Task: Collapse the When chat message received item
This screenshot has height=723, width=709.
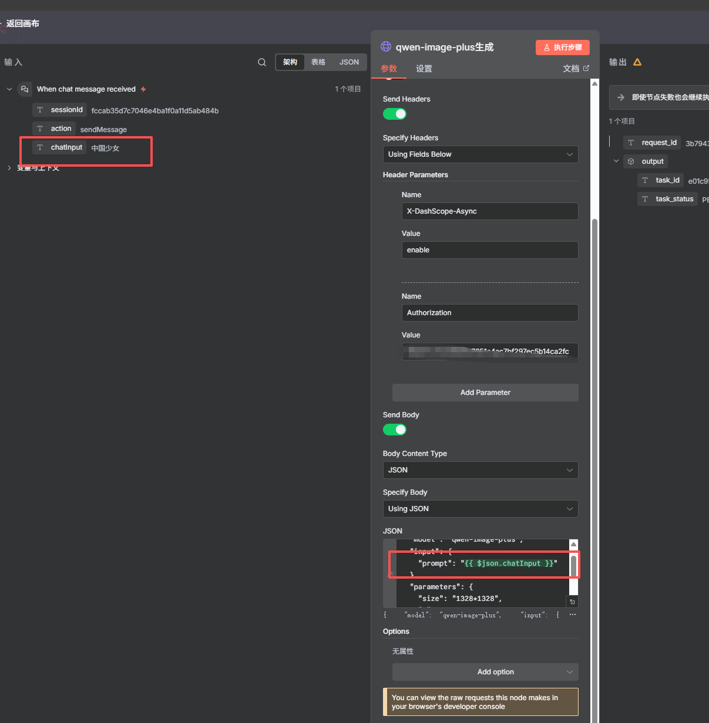Action: (x=9, y=89)
